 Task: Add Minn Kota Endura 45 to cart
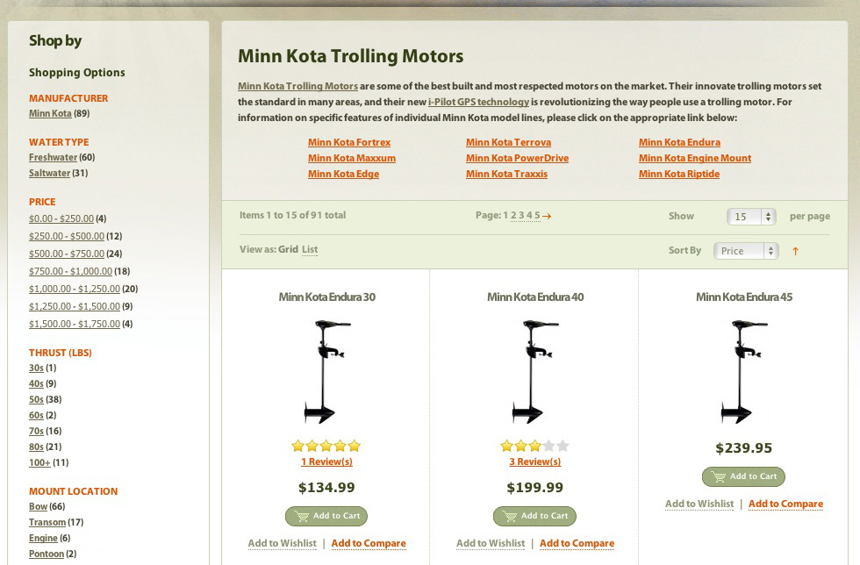point(744,476)
